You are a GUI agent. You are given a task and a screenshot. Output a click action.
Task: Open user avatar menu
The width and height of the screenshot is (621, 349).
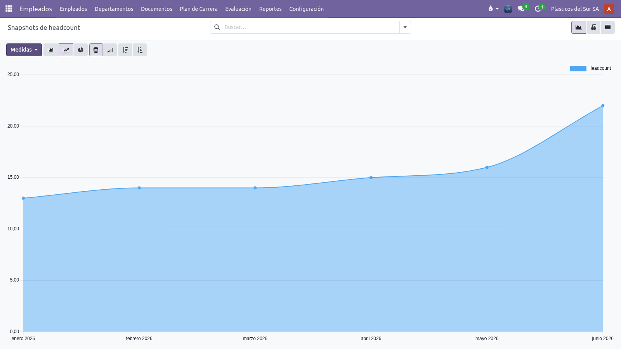[x=609, y=9]
